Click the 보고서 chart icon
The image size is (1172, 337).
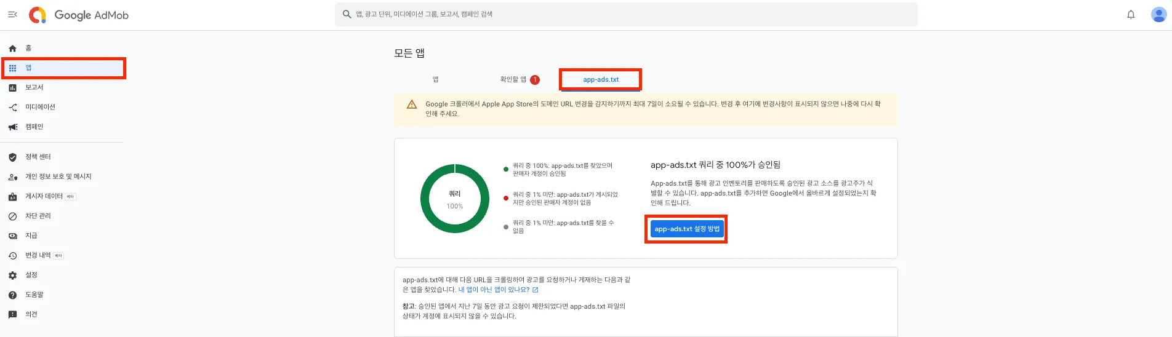click(12, 88)
